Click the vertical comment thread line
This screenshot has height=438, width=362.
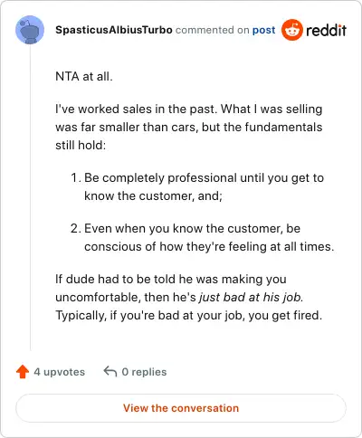click(30, 197)
